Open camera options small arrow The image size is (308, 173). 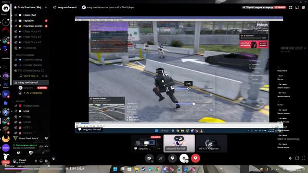click(x=152, y=161)
